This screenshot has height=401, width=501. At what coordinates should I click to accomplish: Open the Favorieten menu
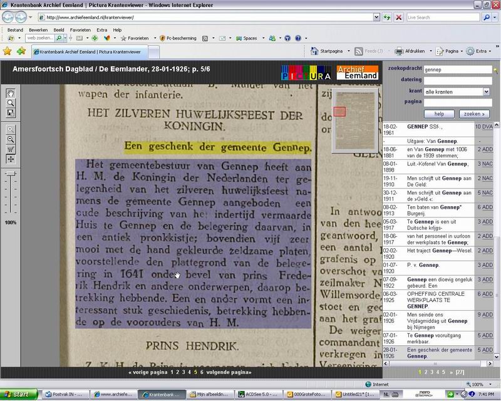point(80,29)
